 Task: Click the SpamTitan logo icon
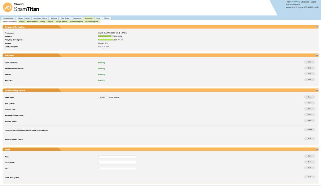(x=8, y=7)
